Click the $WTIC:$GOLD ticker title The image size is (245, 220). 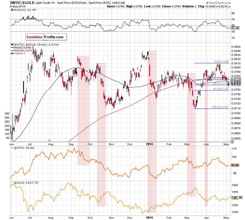pos(22,3)
